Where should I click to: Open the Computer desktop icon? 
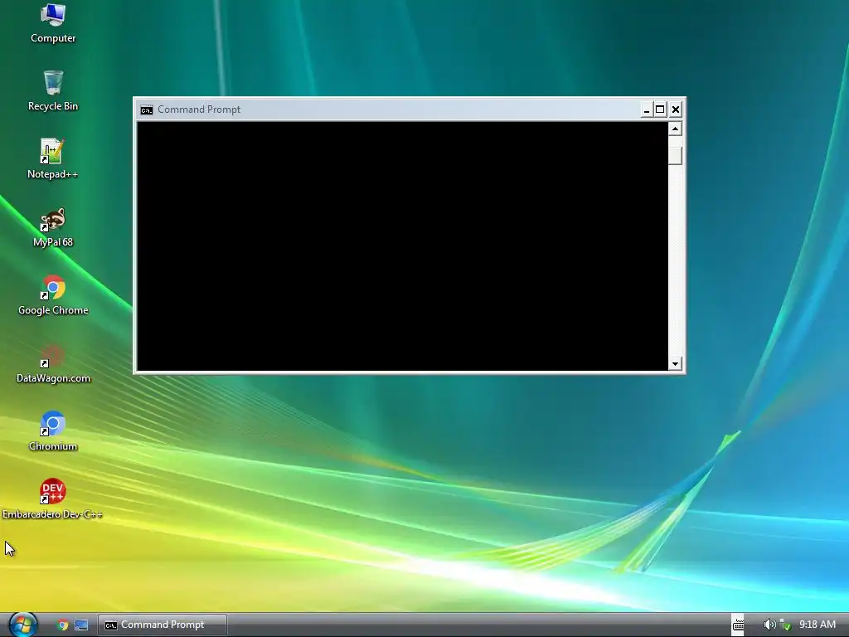tap(53, 24)
